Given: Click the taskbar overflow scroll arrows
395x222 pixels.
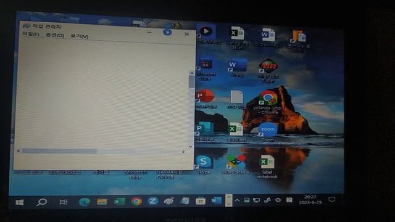Looking at the screenshot, I should pyautogui.click(x=229, y=200).
